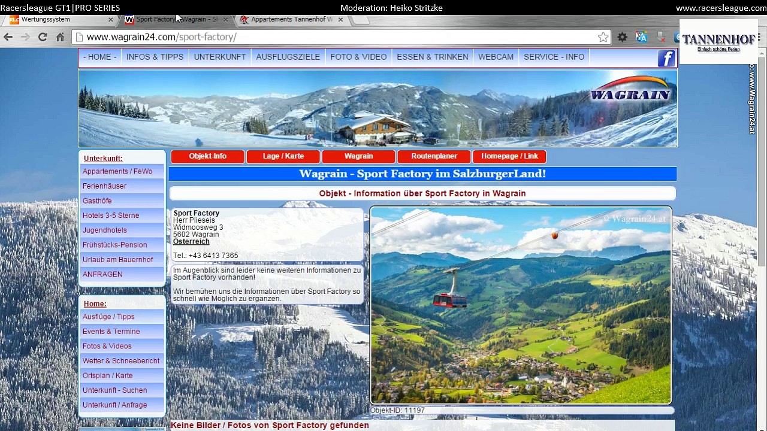Open the WEBCAM menu item
This screenshot has width=767, height=431.
click(496, 57)
